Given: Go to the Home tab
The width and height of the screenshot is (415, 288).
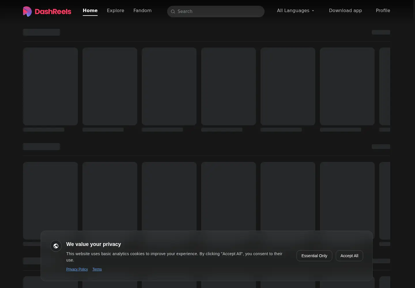Looking at the screenshot, I should point(90,11).
